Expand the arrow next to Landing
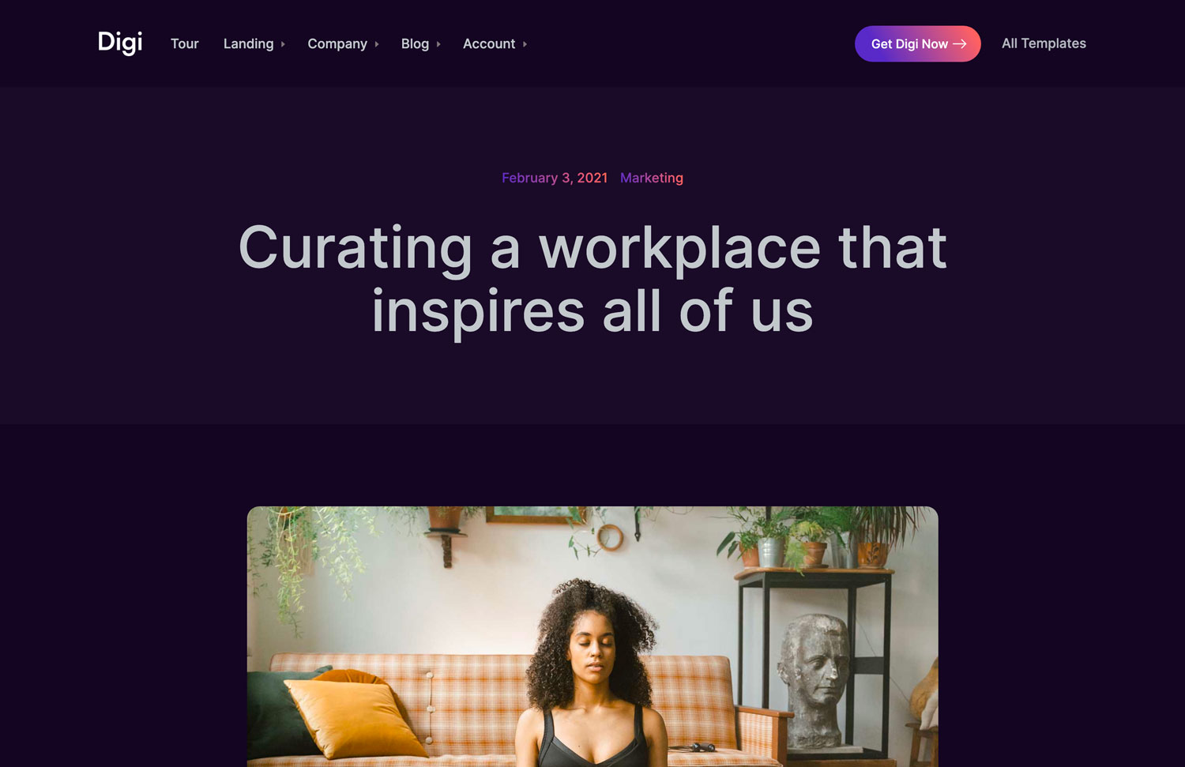Screen dimensions: 1185x767 [x=283, y=44]
